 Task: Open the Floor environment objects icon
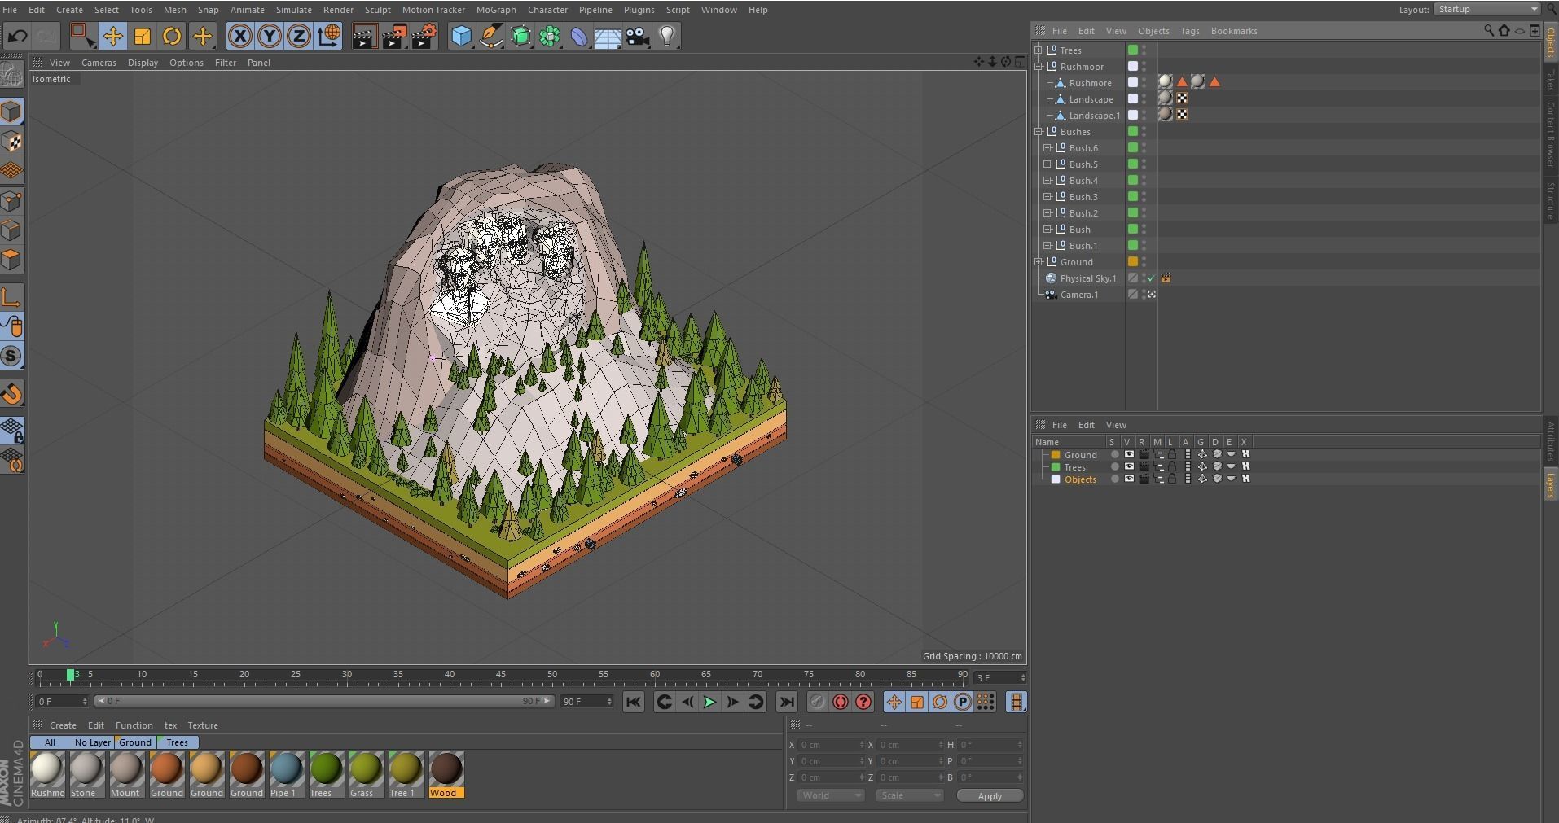[608, 36]
